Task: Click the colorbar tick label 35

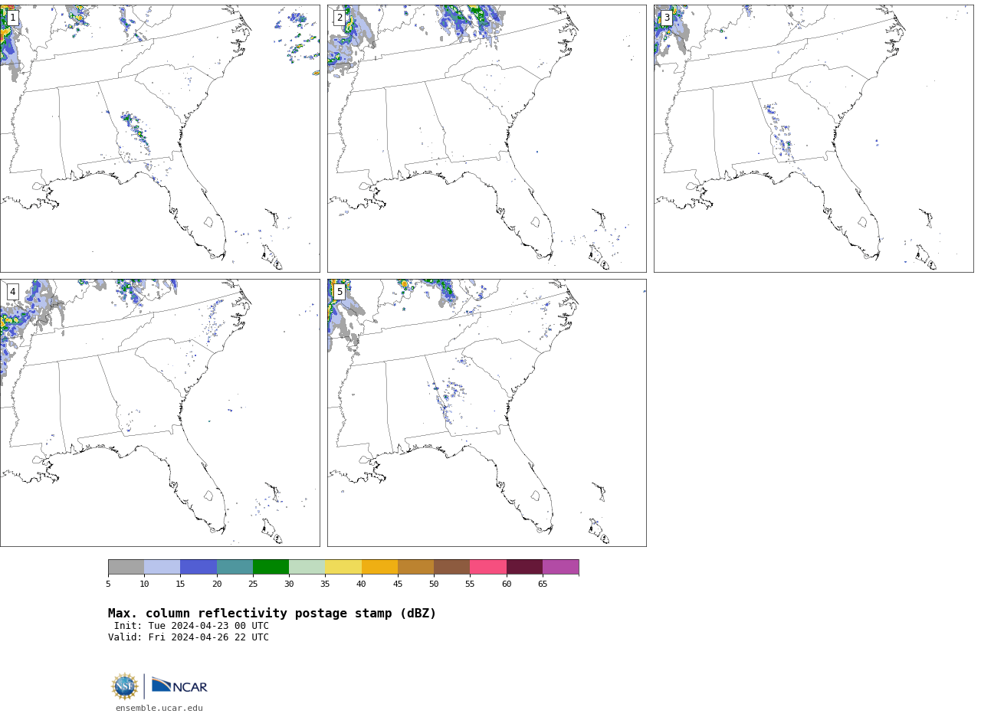Action: point(325,584)
